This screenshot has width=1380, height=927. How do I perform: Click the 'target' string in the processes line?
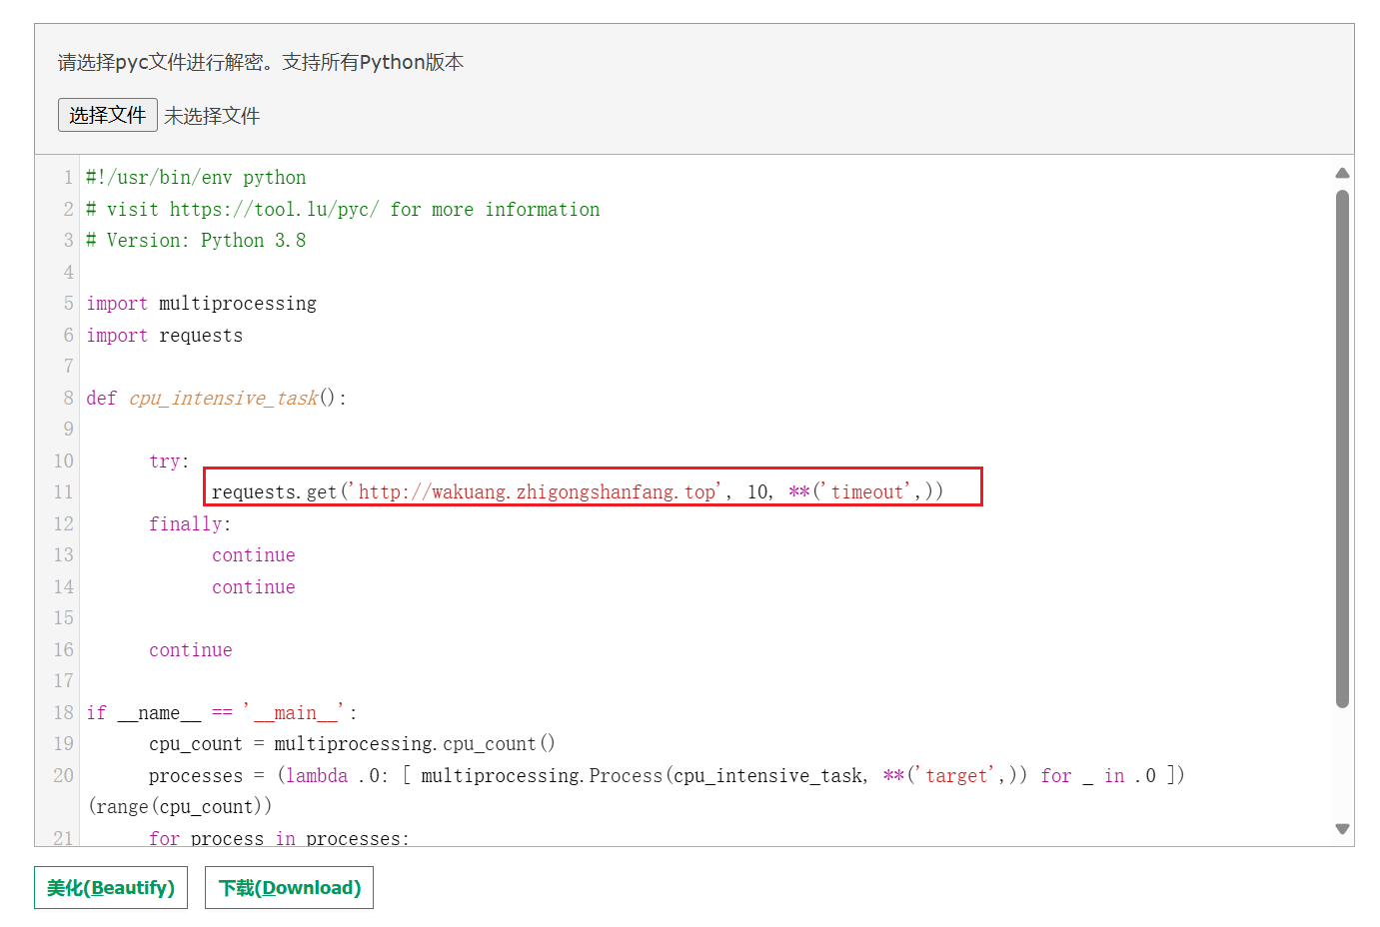click(x=958, y=775)
